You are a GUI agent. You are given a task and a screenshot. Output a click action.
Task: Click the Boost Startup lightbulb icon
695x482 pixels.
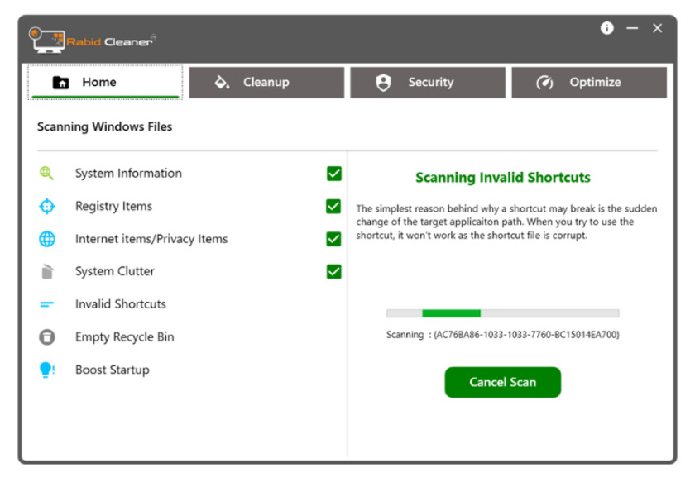(47, 370)
